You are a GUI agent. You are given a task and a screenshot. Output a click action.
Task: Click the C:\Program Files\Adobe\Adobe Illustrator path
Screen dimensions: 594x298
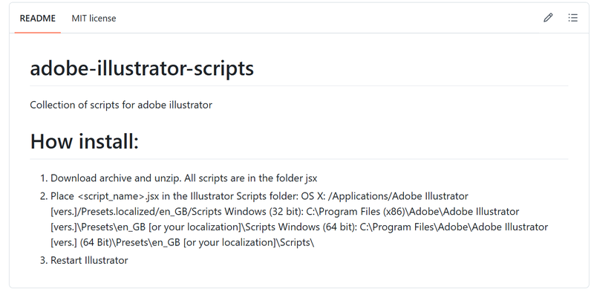tap(454, 227)
